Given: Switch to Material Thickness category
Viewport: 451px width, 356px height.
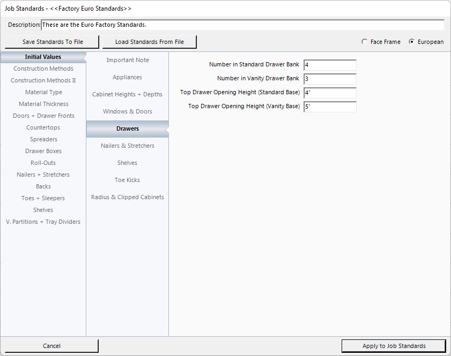Looking at the screenshot, I should click(43, 104).
